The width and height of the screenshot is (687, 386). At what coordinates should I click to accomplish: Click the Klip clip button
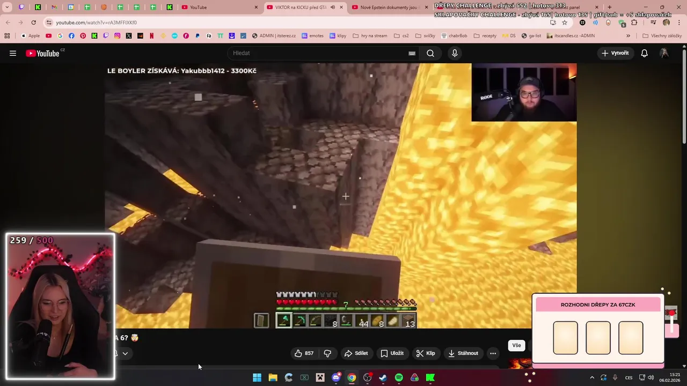[426, 353]
